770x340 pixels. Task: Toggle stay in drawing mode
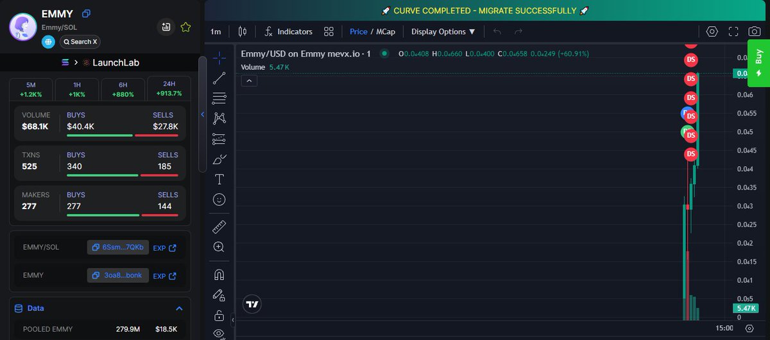tap(219, 295)
